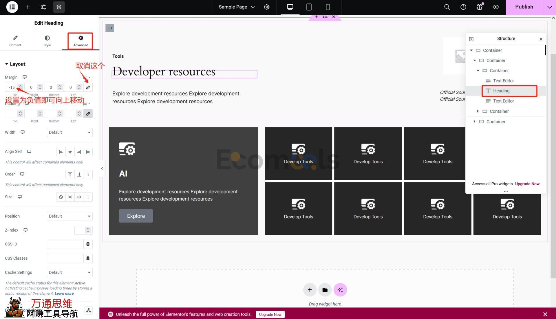The image size is (556, 319).
Task: Open the Sample Page document dropdown
Action: [x=237, y=7]
